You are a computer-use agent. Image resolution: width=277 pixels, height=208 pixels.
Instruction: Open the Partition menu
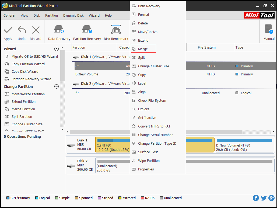coord(51,16)
